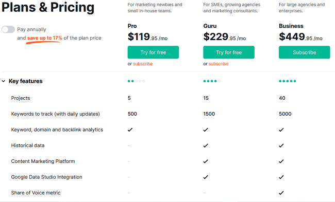Click the Guru plan feature rating dots
This screenshot has width=335, height=202.
[x=212, y=81]
